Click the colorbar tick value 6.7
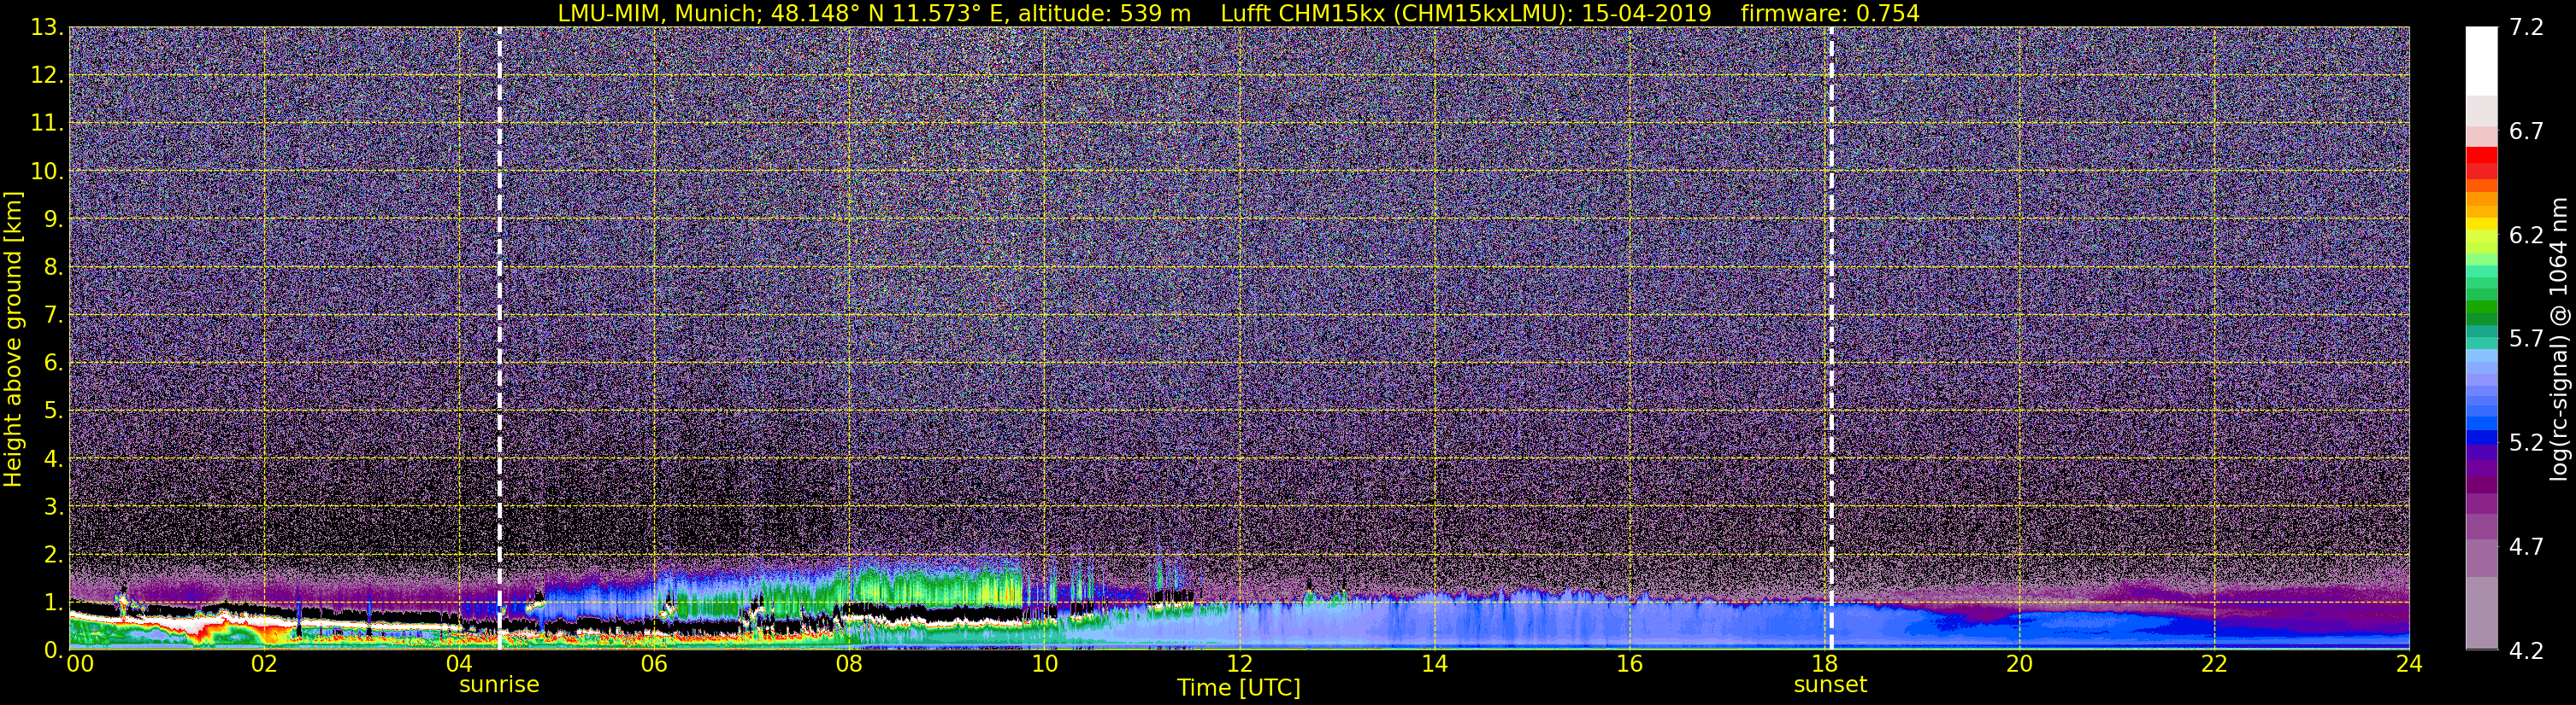 point(2526,131)
